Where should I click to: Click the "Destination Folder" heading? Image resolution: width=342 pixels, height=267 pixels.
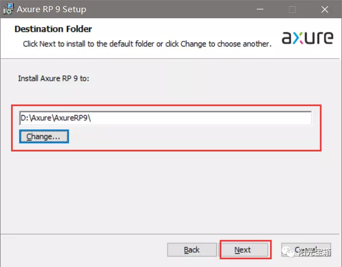tap(53, 29)
